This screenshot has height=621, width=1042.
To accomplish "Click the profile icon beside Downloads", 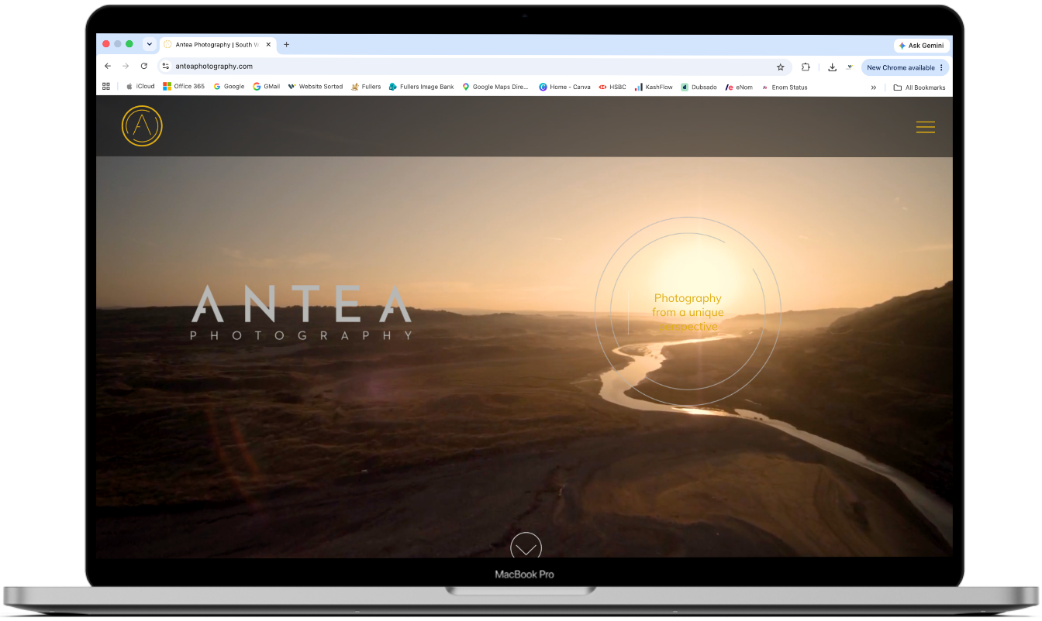I will pyautogui.click(x=849, y=67).
